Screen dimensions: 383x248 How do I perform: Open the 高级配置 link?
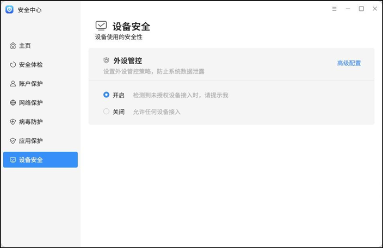click(x=349, y=63)
